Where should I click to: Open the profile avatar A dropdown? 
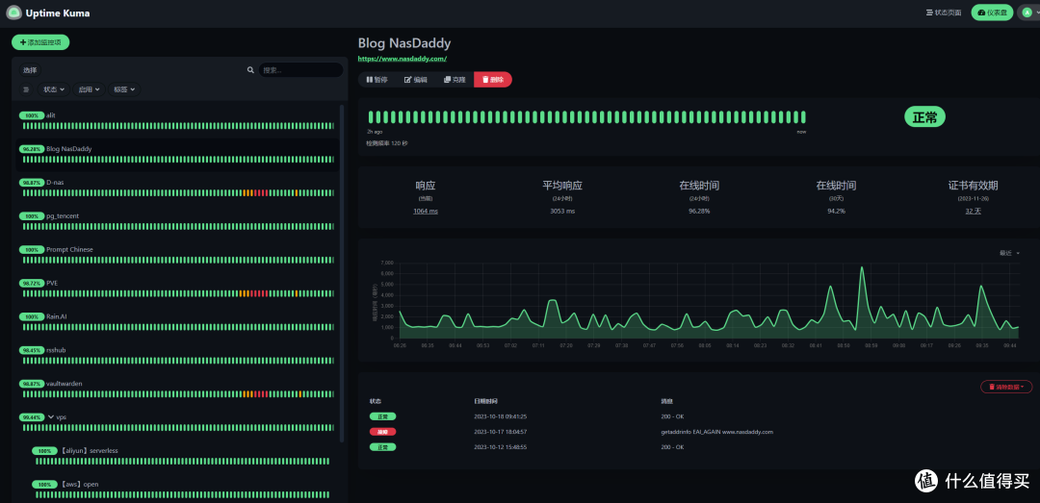pyautogui.click(x=1028, y=13)
